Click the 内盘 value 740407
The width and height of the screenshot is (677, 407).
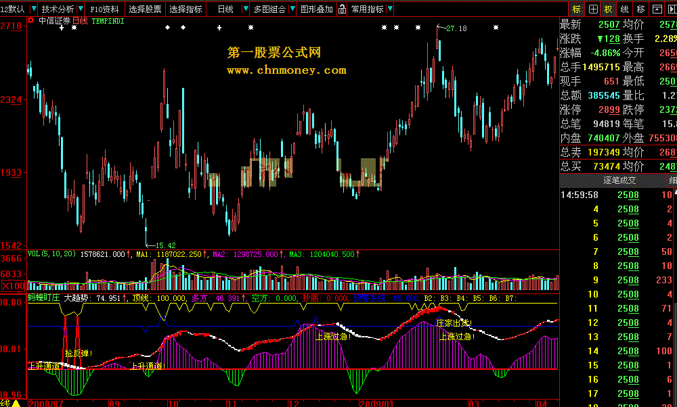point(604,139)
